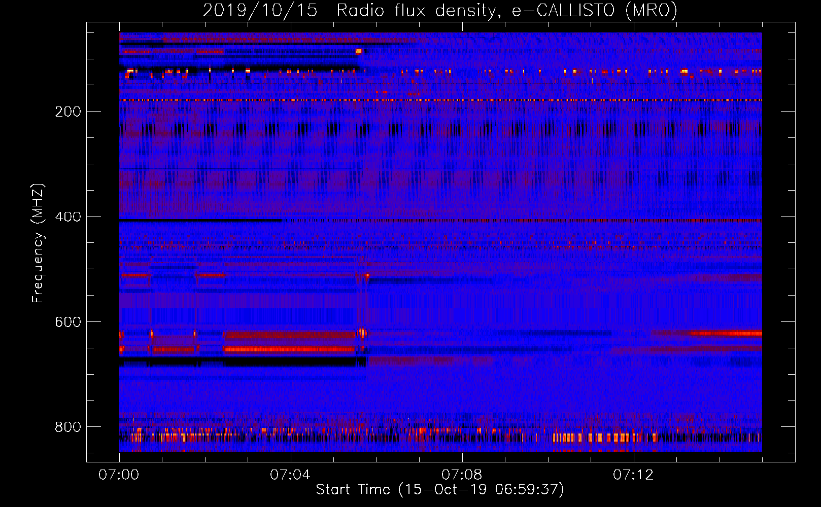
Task: Click the 'Start Time (15-Oct-19 06:59:37)' axis label
Action: click(440, 490)
